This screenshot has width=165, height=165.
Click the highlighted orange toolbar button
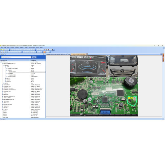click(45, 52)
